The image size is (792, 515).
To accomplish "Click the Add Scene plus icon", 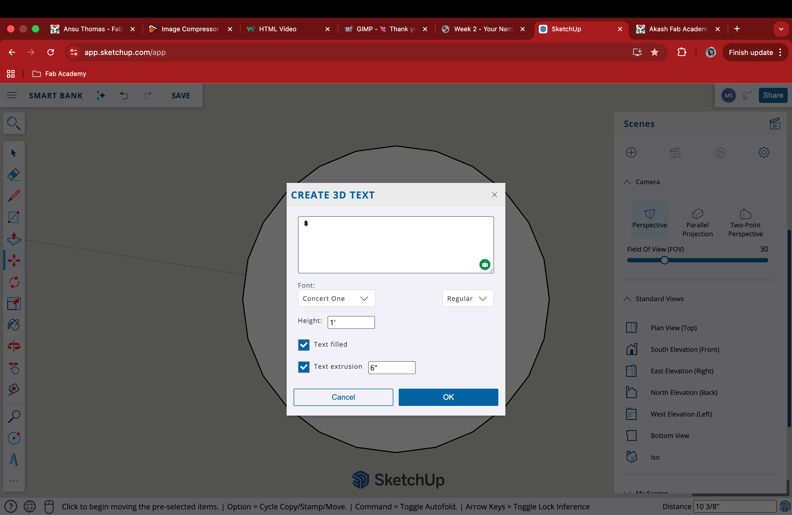I will click(631, 153).
